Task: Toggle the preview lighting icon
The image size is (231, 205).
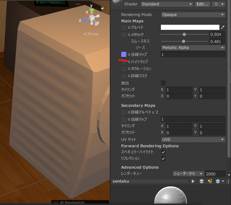Action: point(210,181)
